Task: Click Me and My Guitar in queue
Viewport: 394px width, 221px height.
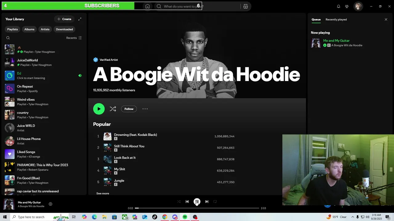Action: click(x=336, y=41)
